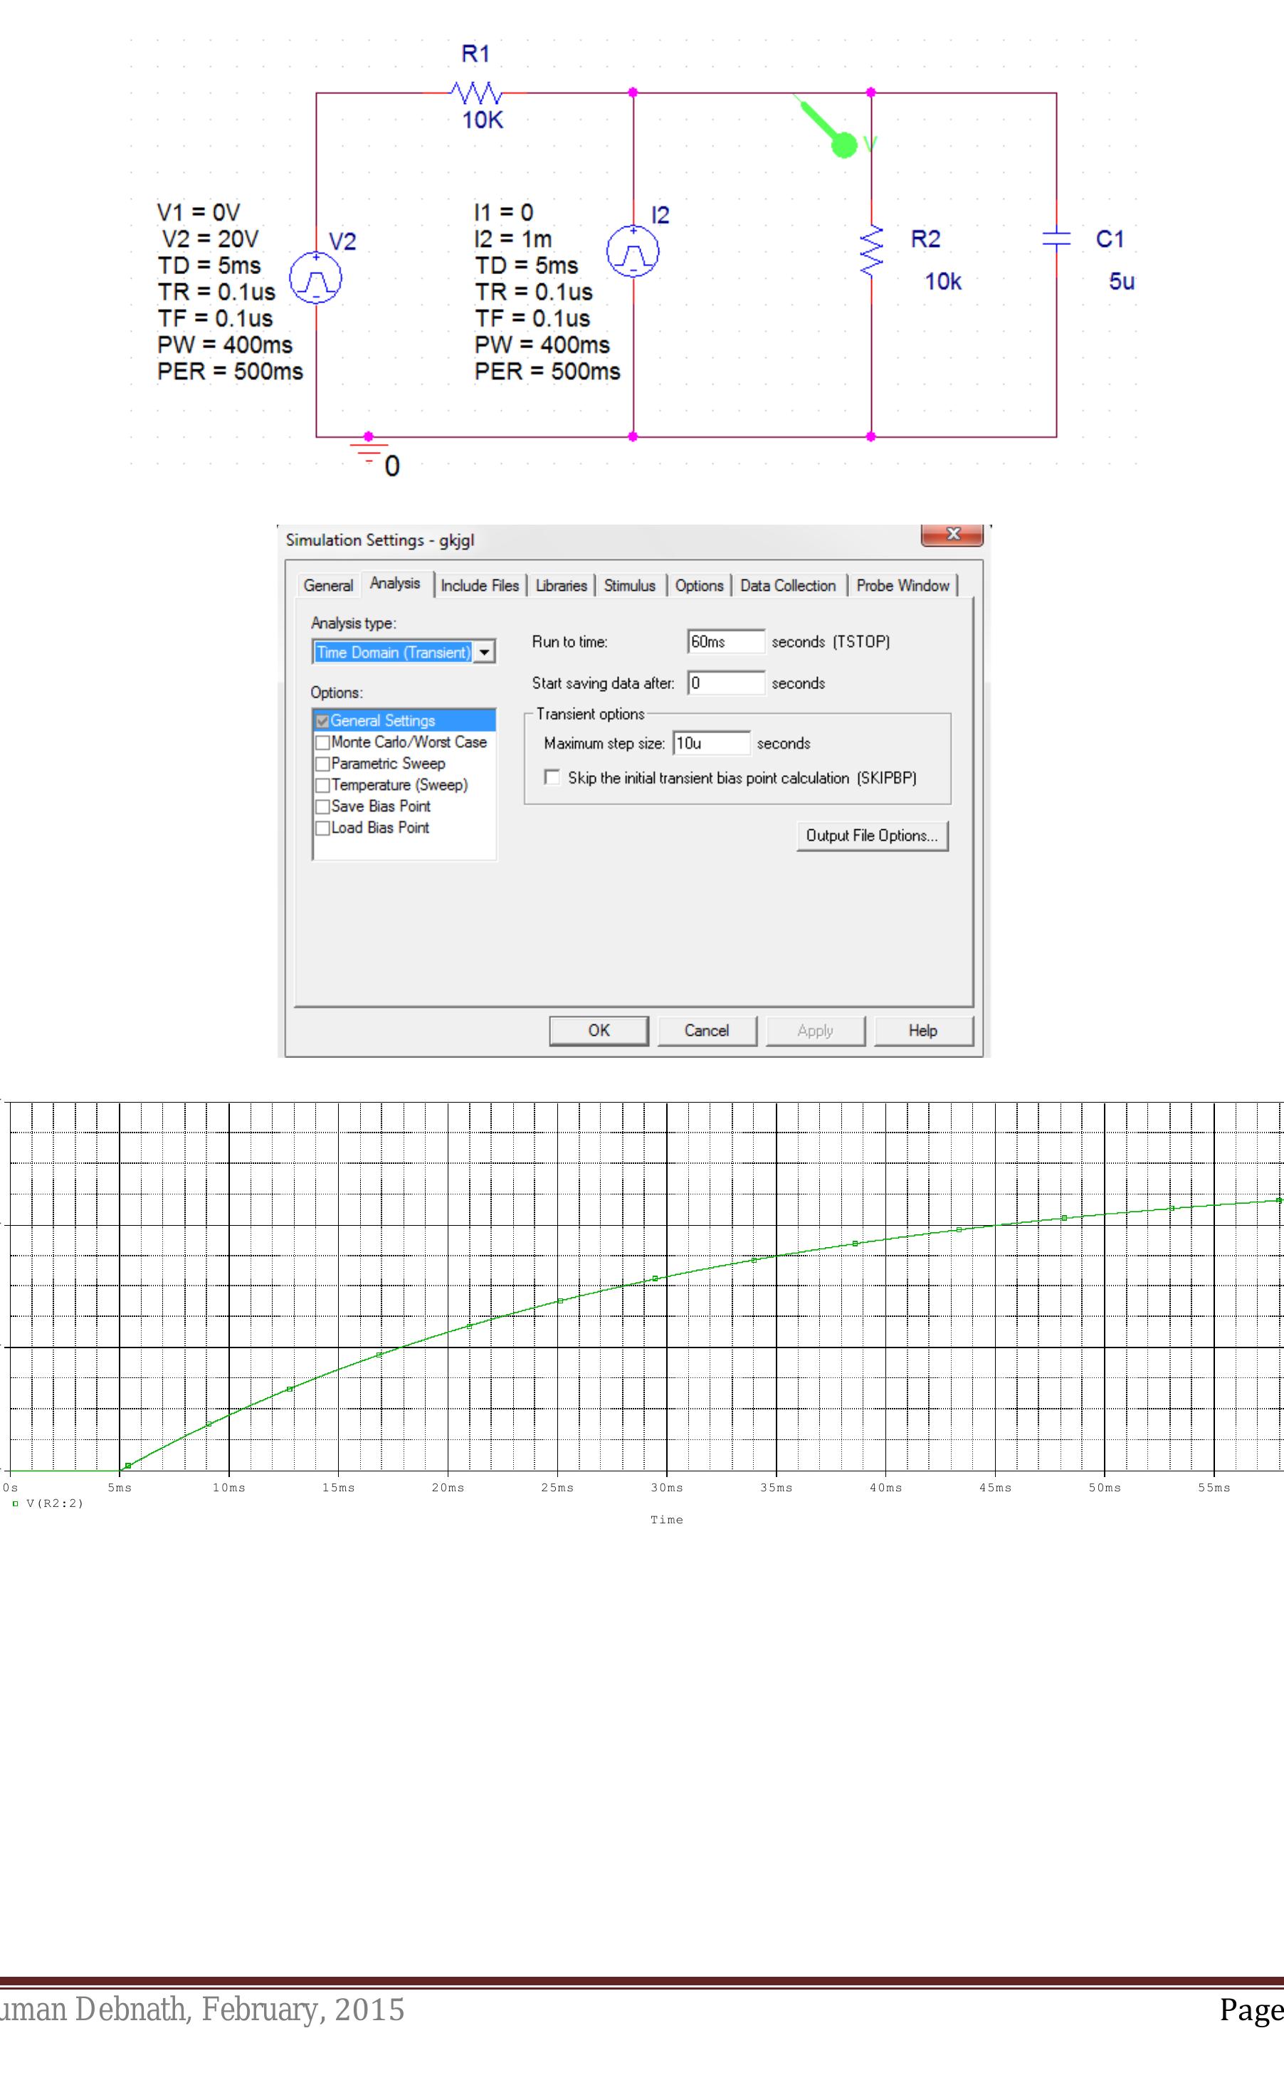Switch to the Probe Window tab
The height and width of the screenshot is (2075, 1284).
[x=903, y=585]
